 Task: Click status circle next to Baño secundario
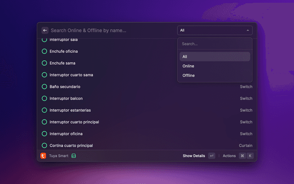tap(45, 86)
